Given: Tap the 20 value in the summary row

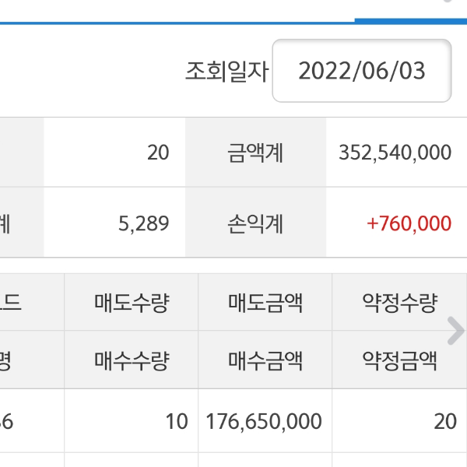Looking at the screenshot, I should tap(158, 153).
